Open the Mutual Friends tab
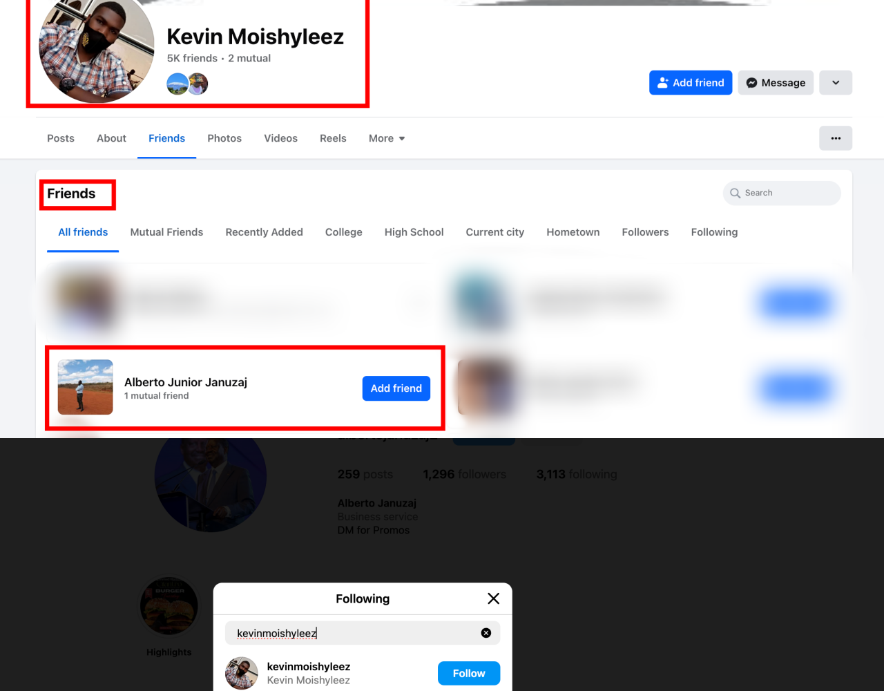This screenshot has height=691, width=884. (166, 232)
